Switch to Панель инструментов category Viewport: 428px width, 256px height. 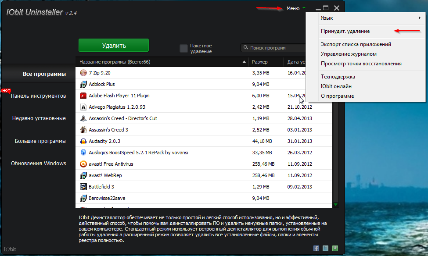(38, 96)
